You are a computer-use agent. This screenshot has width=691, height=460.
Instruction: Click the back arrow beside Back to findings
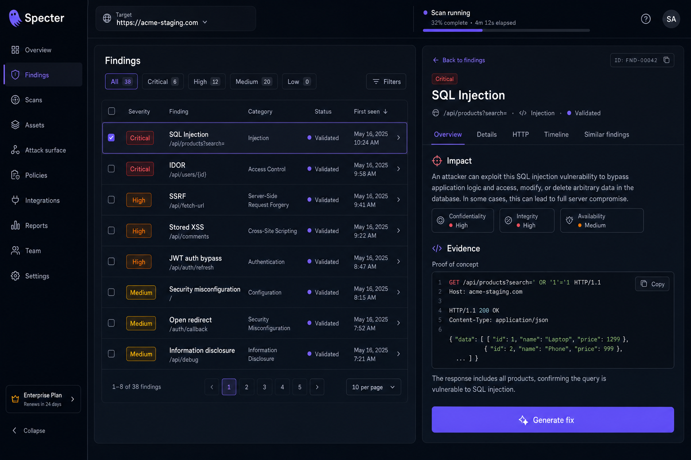tap(435, 60)
